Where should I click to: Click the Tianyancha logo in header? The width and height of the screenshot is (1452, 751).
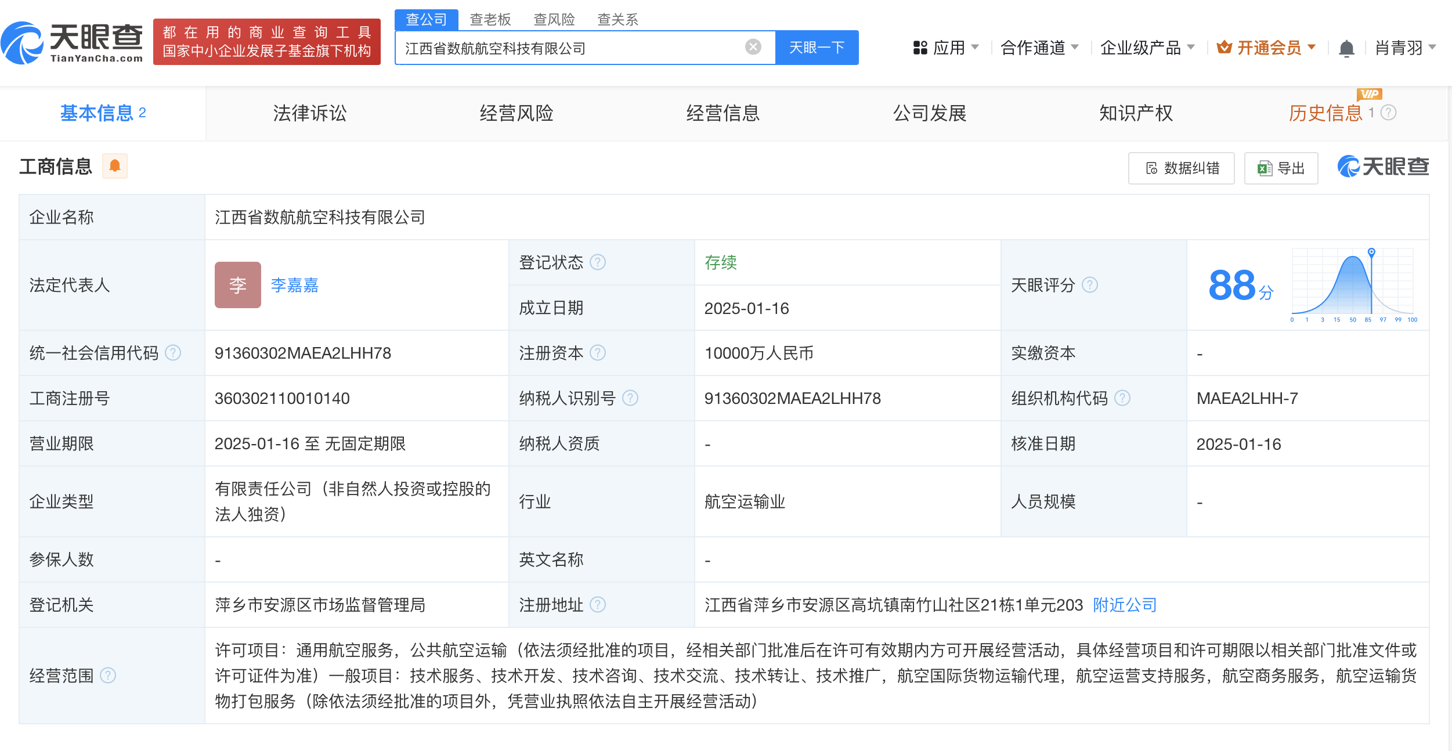pyautogui.click(x=73, y=42)
